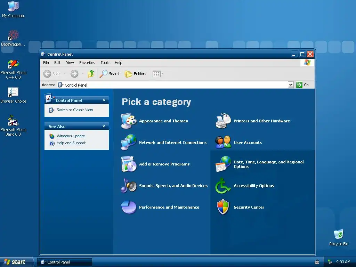The image size is (356, 267).
Task: Open the Sounds, Speech, and Audio Devices icon
Action: 129,186
